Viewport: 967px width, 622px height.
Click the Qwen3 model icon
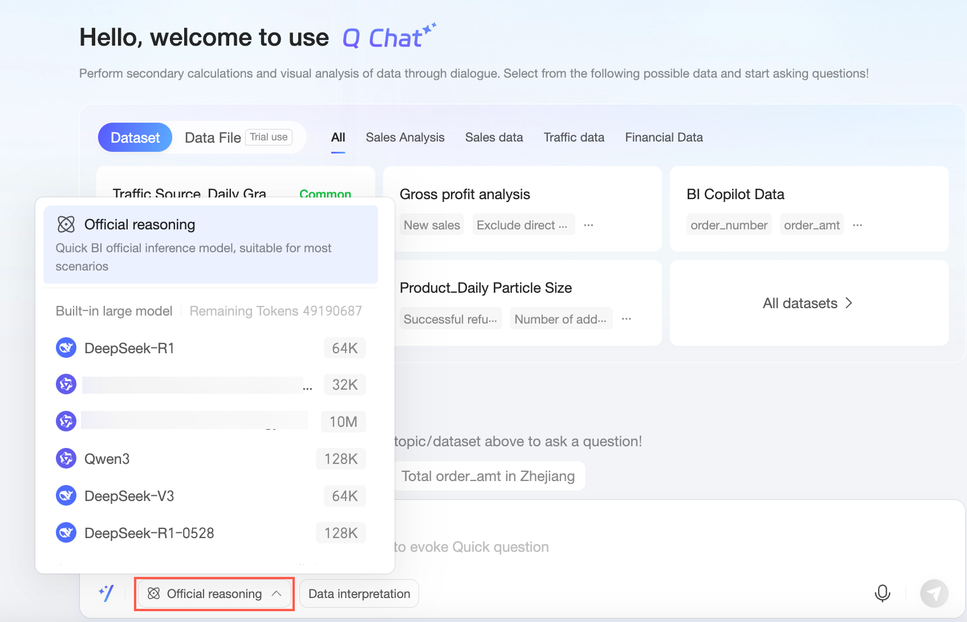click(66, 458)
